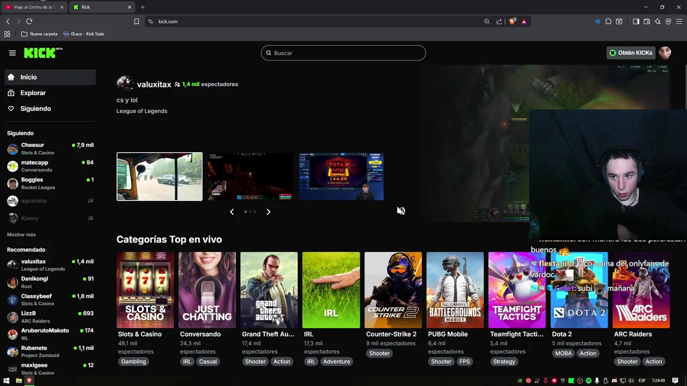
Task: Open the apps grid in bookmarks bar
Action: pyautogui.click(x=7, y=34)
